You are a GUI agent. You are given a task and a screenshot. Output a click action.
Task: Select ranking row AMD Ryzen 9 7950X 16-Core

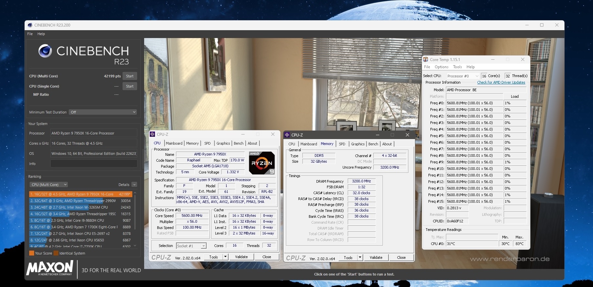pyautogui.click(x=81, y=194)
